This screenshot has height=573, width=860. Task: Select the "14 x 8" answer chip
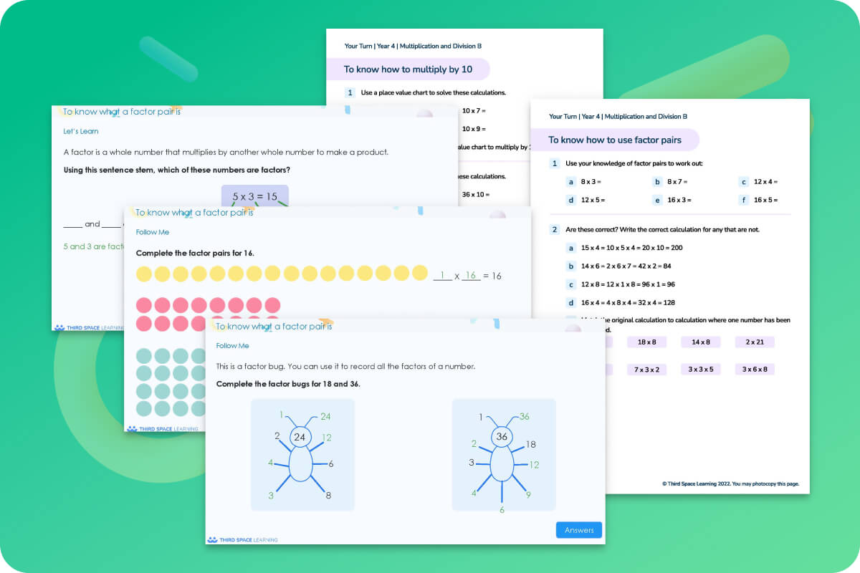pos(700,342)
